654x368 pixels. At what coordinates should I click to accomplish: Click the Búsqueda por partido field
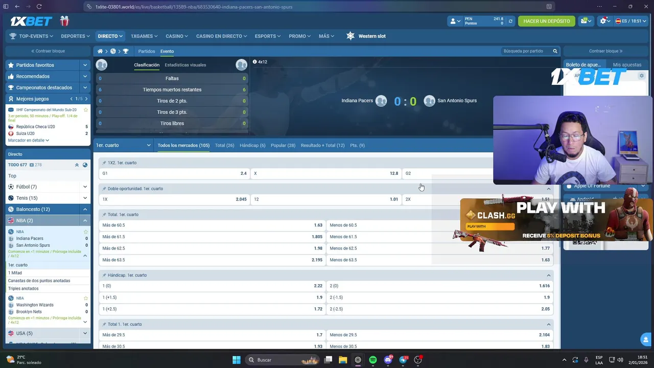coord(526,51)
